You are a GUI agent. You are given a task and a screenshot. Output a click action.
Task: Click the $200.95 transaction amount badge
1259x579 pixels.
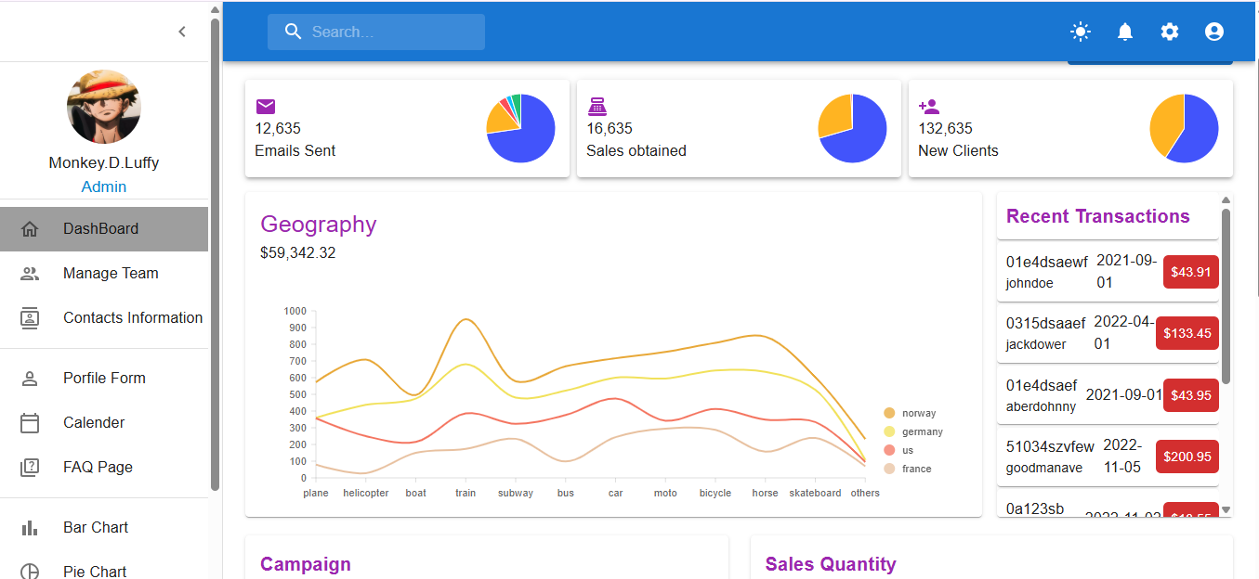tap(1187, 457)
